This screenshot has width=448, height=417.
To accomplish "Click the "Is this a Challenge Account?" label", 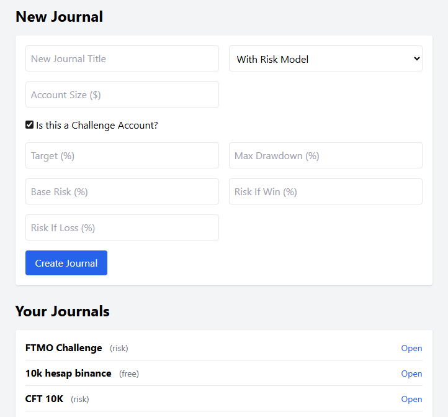I will point(97,126).
